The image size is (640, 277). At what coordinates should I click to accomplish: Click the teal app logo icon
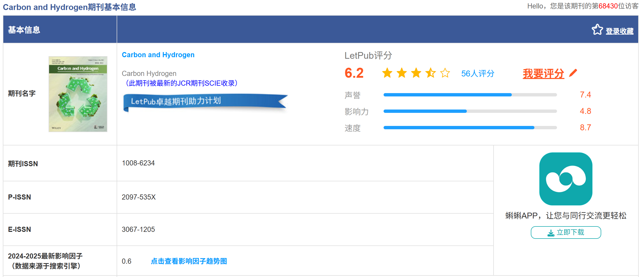click(565, 179)
